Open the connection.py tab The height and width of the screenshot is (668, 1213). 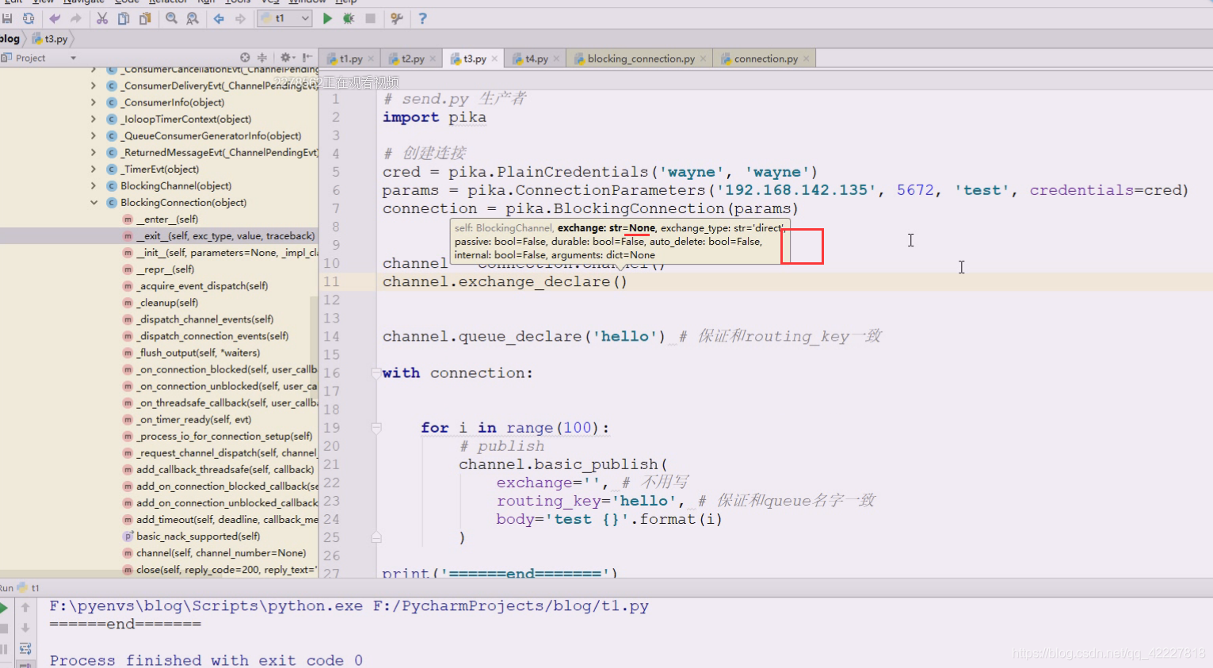[765, 59]
